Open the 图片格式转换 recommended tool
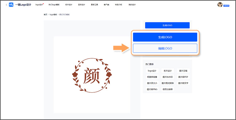Image resolution: width=236 pixels, height=120 pixels. pyautogui.click(x=168, y=83)
